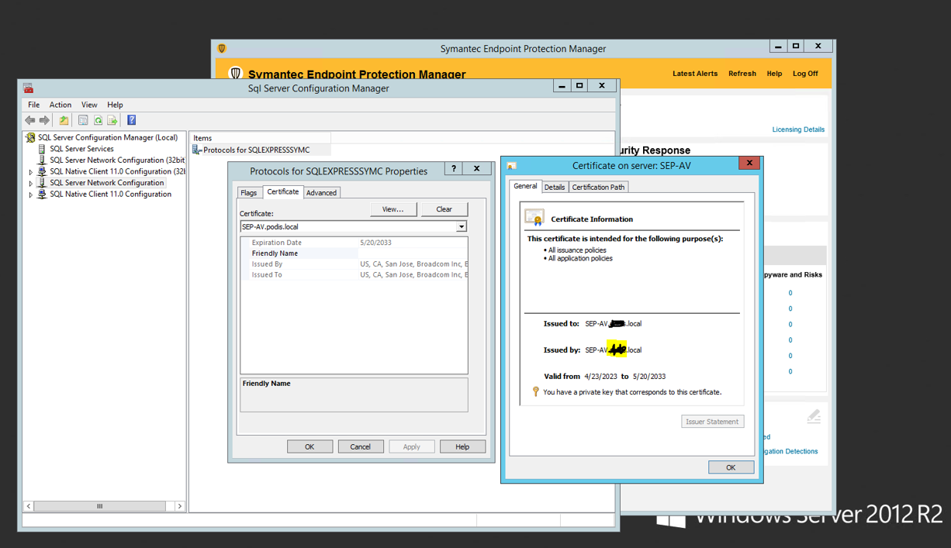Click OK in the Certificate dialog
951x548 pixels.
(731, 467)
